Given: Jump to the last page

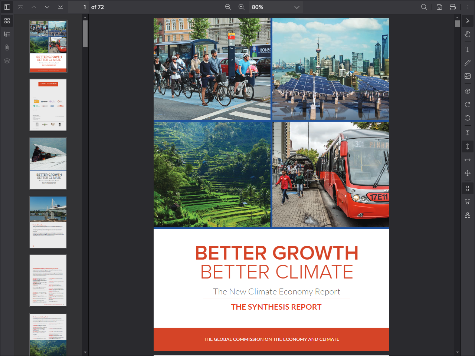Looking at the screenshot, I should 60,7.
